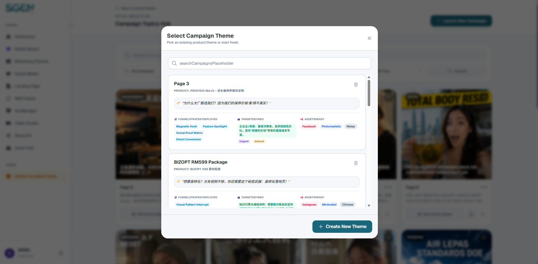Viewport: 538px width, 264px height.
Task: Click the Social Proof Matrix tag
Action: coord(189,133)
